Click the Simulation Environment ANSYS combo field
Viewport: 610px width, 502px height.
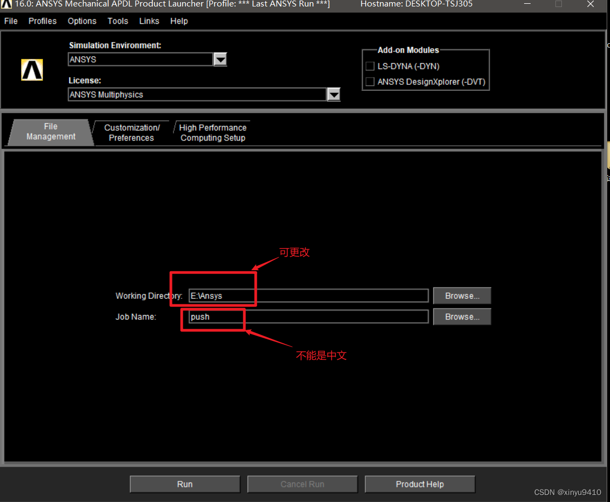[140, 59]
